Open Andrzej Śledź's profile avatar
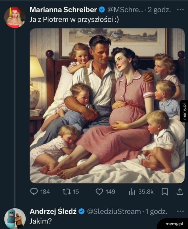Viewport: 188px width, 229px height. [15, 219]
